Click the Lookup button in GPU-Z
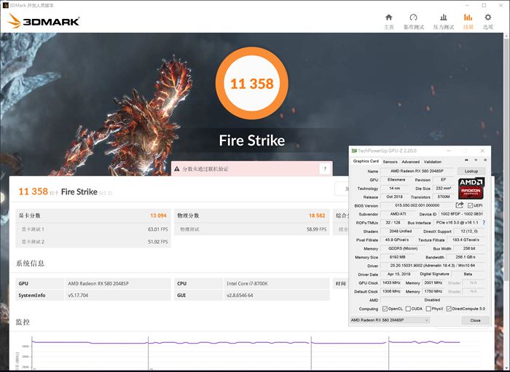 (471, 171)
